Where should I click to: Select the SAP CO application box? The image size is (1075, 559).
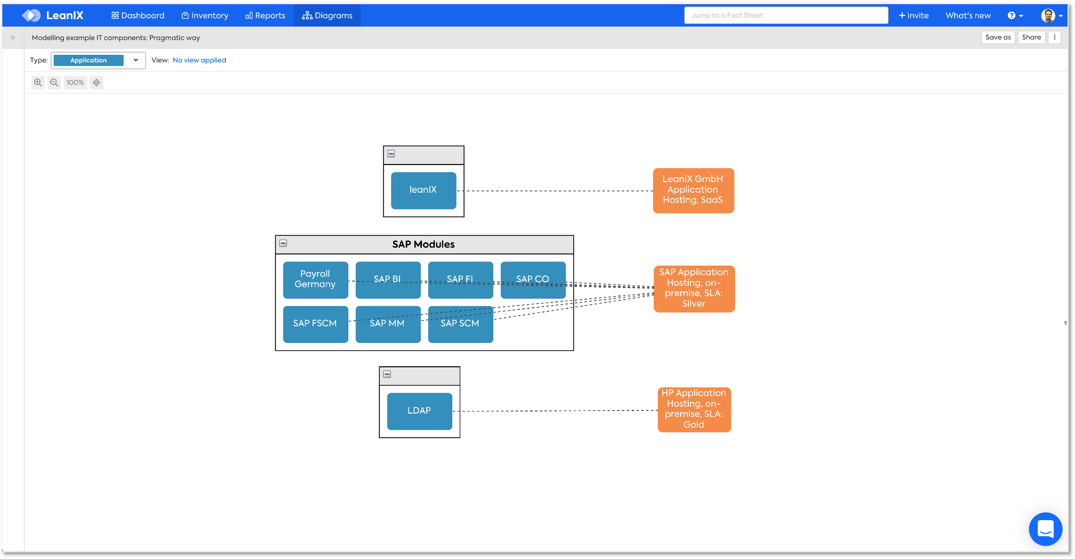[533, 279]
